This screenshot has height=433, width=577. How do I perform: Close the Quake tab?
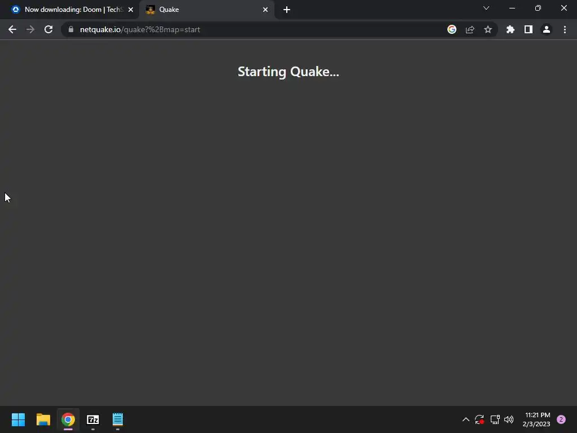(265, 10)
